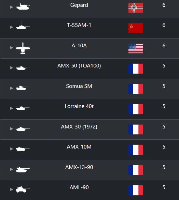Click the French flag in Somua SM row

136,89
